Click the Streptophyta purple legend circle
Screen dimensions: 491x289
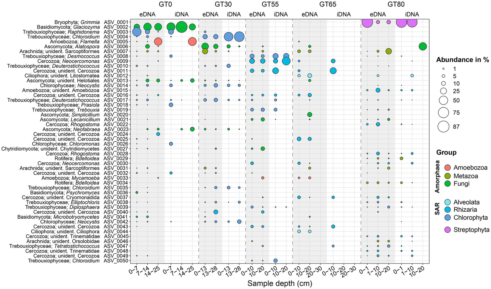click(447, 230)
